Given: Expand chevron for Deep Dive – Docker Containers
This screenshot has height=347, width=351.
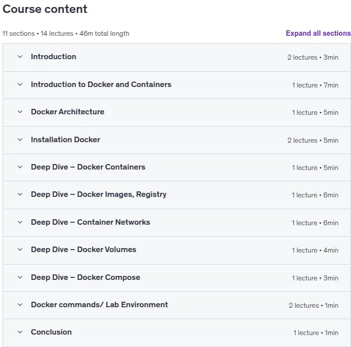Looking at the screenshot, I should pyautogui.click(x=20, y=167).
